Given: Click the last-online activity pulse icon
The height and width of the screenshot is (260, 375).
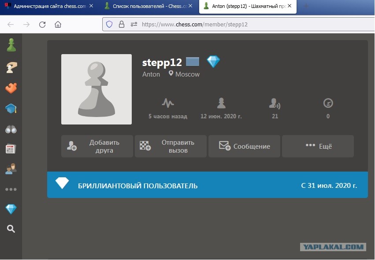Looking at the screenshot, I should 168,103.
